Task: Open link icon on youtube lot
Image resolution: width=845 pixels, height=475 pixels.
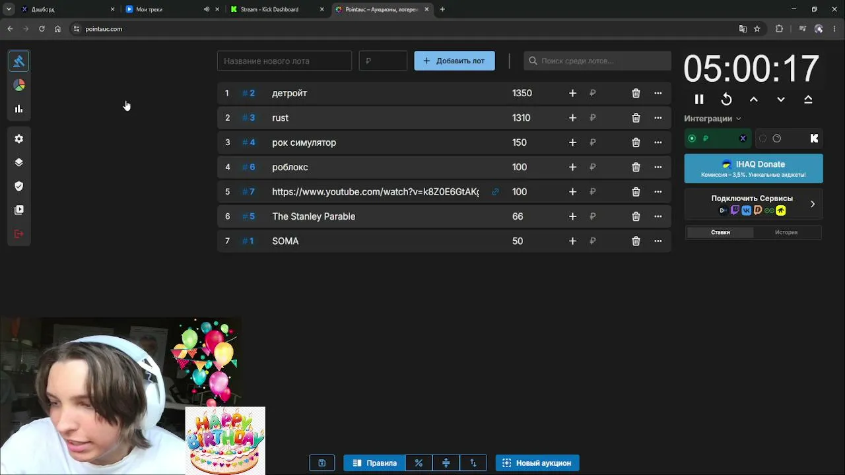Action: 495,192
